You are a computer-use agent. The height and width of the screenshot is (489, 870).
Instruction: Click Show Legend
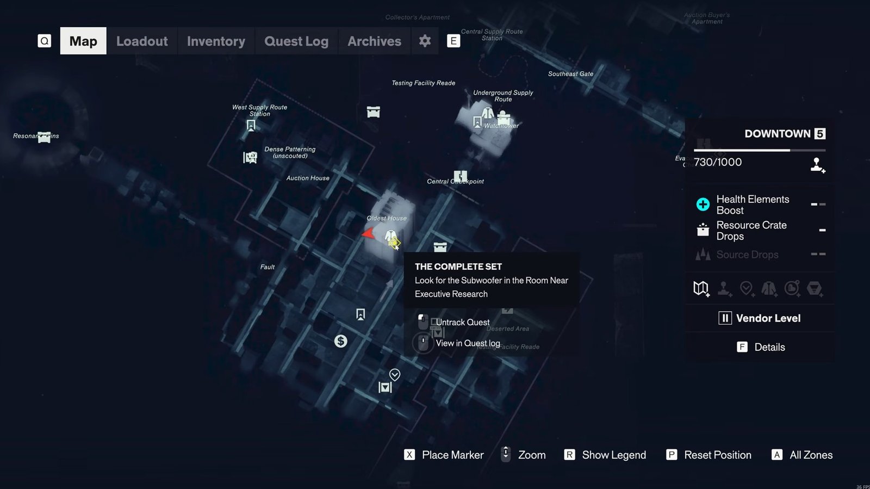tap(605, 455)
